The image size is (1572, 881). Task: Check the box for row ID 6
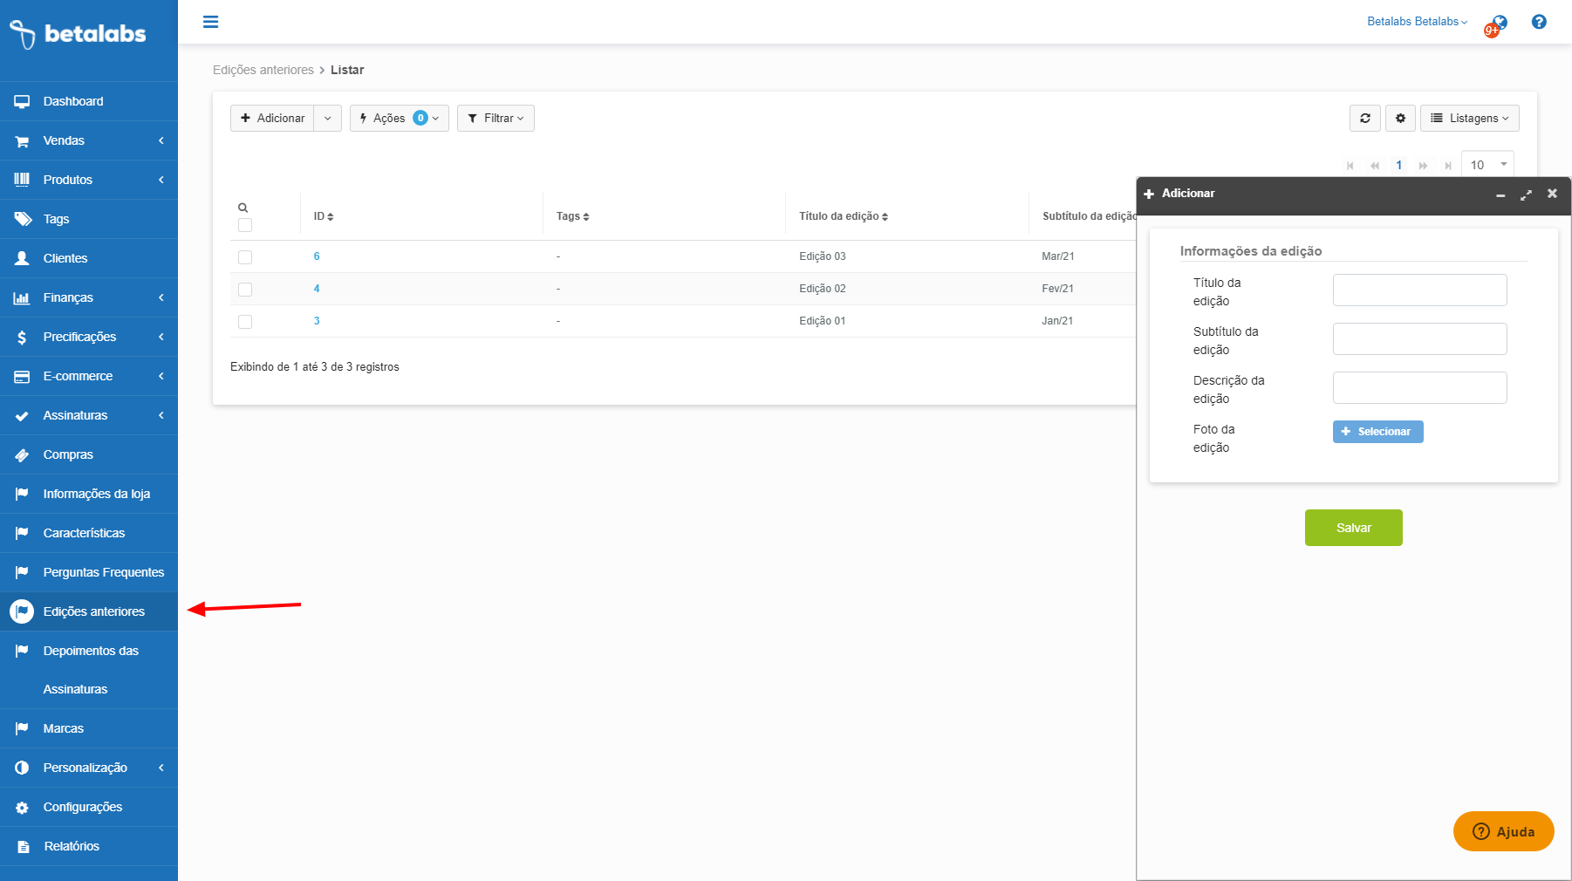(x=245, y=257)
